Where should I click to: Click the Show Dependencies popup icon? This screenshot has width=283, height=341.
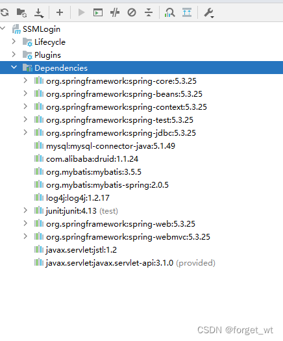187,12
